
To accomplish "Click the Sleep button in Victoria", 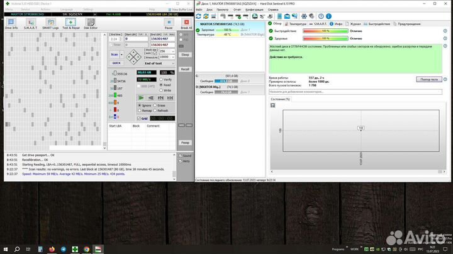I will [x=185, y=55].
